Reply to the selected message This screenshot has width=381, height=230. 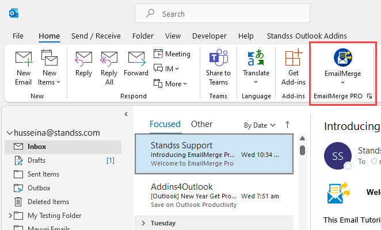83,64
